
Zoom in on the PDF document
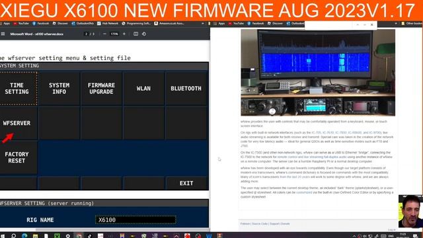pyautogui.click(x=124, y=34)
